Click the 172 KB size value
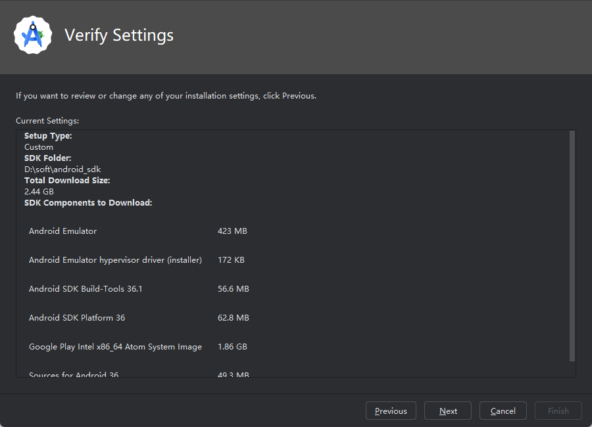This screenshot has height=427, width=592. (x=231, y=260)
